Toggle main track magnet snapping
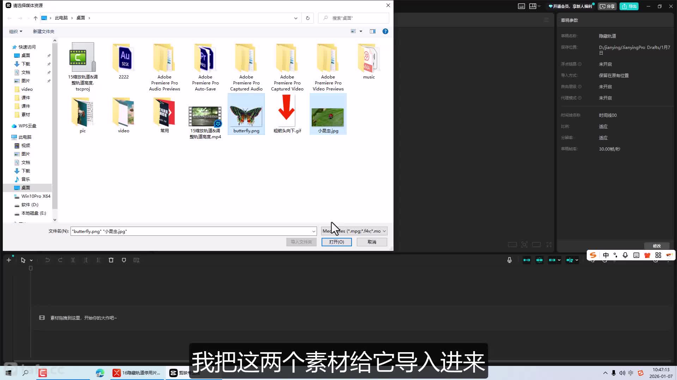Viewport: 677px width, 380px height. (x=526, y=260)
